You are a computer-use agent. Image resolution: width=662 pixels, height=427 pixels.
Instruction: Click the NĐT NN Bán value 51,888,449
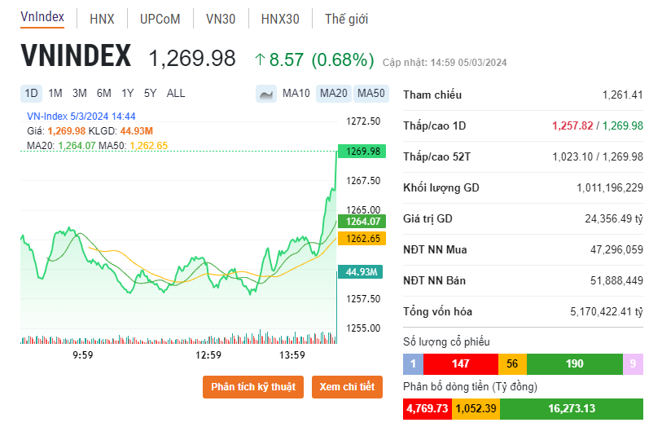616,280
